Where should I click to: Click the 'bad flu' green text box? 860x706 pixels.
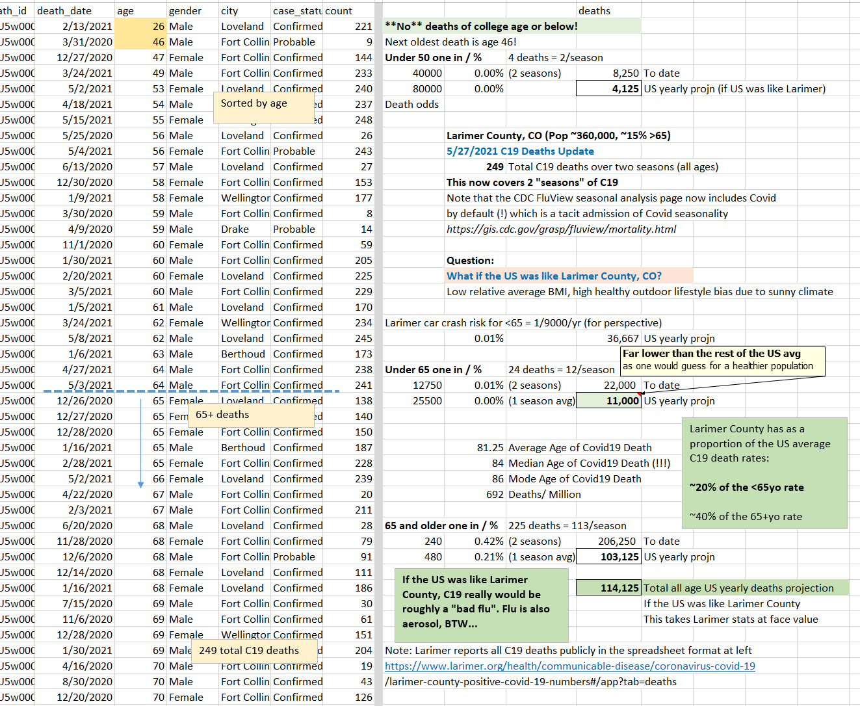[481, 605]
